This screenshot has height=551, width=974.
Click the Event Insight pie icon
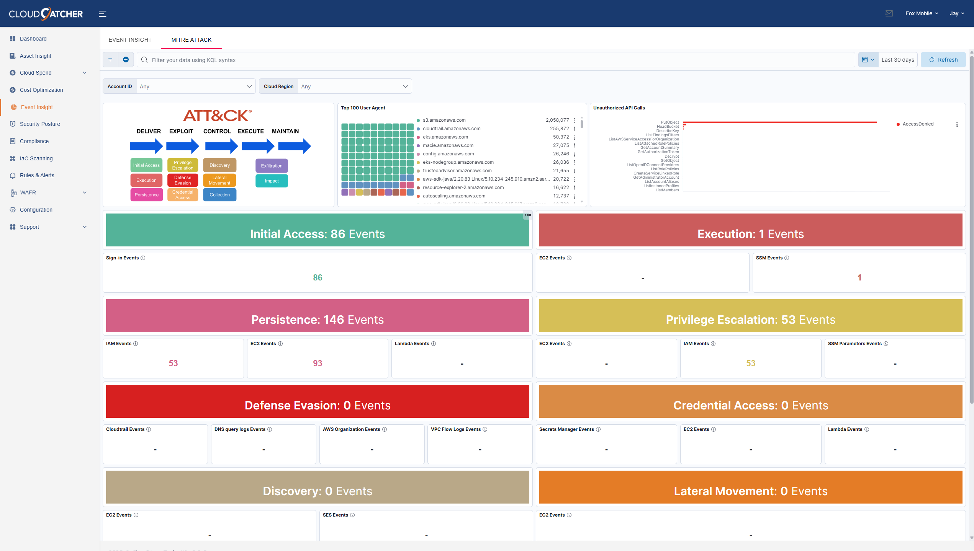point(14,107)
